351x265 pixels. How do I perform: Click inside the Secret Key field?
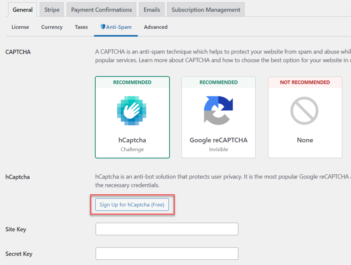(x=167, y=254)
